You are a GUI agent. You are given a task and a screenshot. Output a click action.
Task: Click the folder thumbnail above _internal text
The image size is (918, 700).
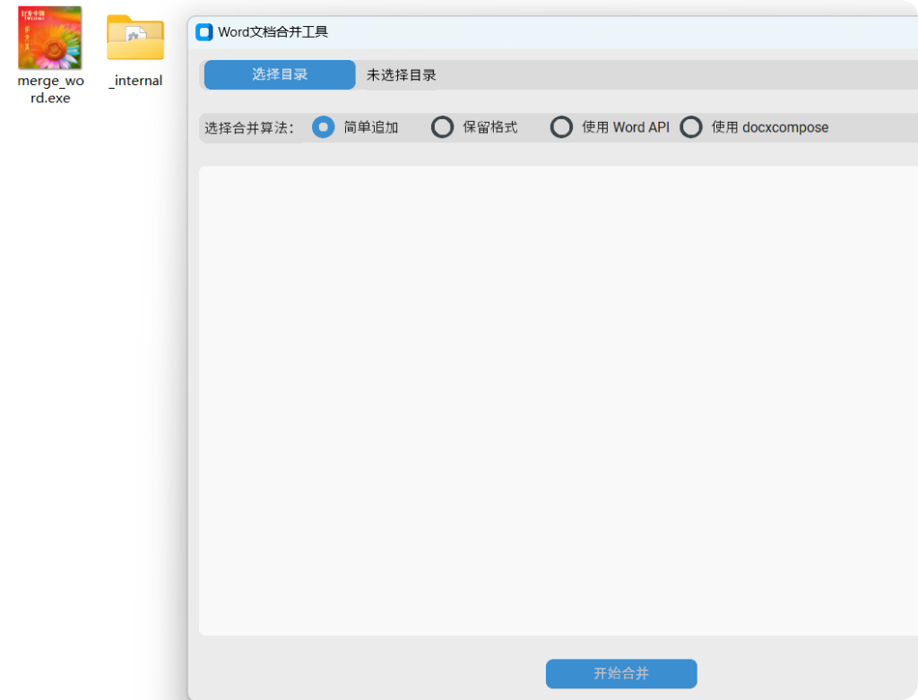coord(134,38)
